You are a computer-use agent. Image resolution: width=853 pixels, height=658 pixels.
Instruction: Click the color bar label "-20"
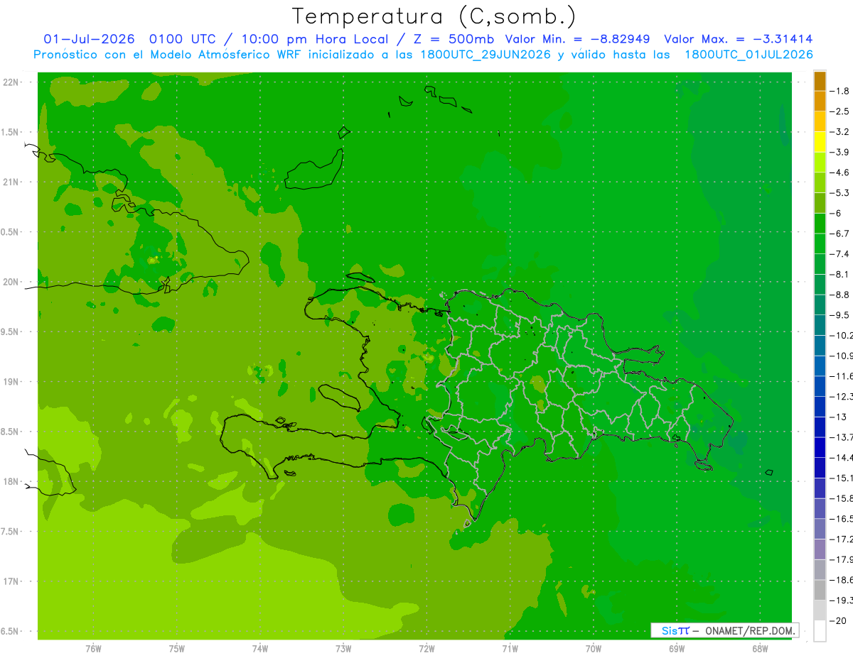(x=838, y=621)
